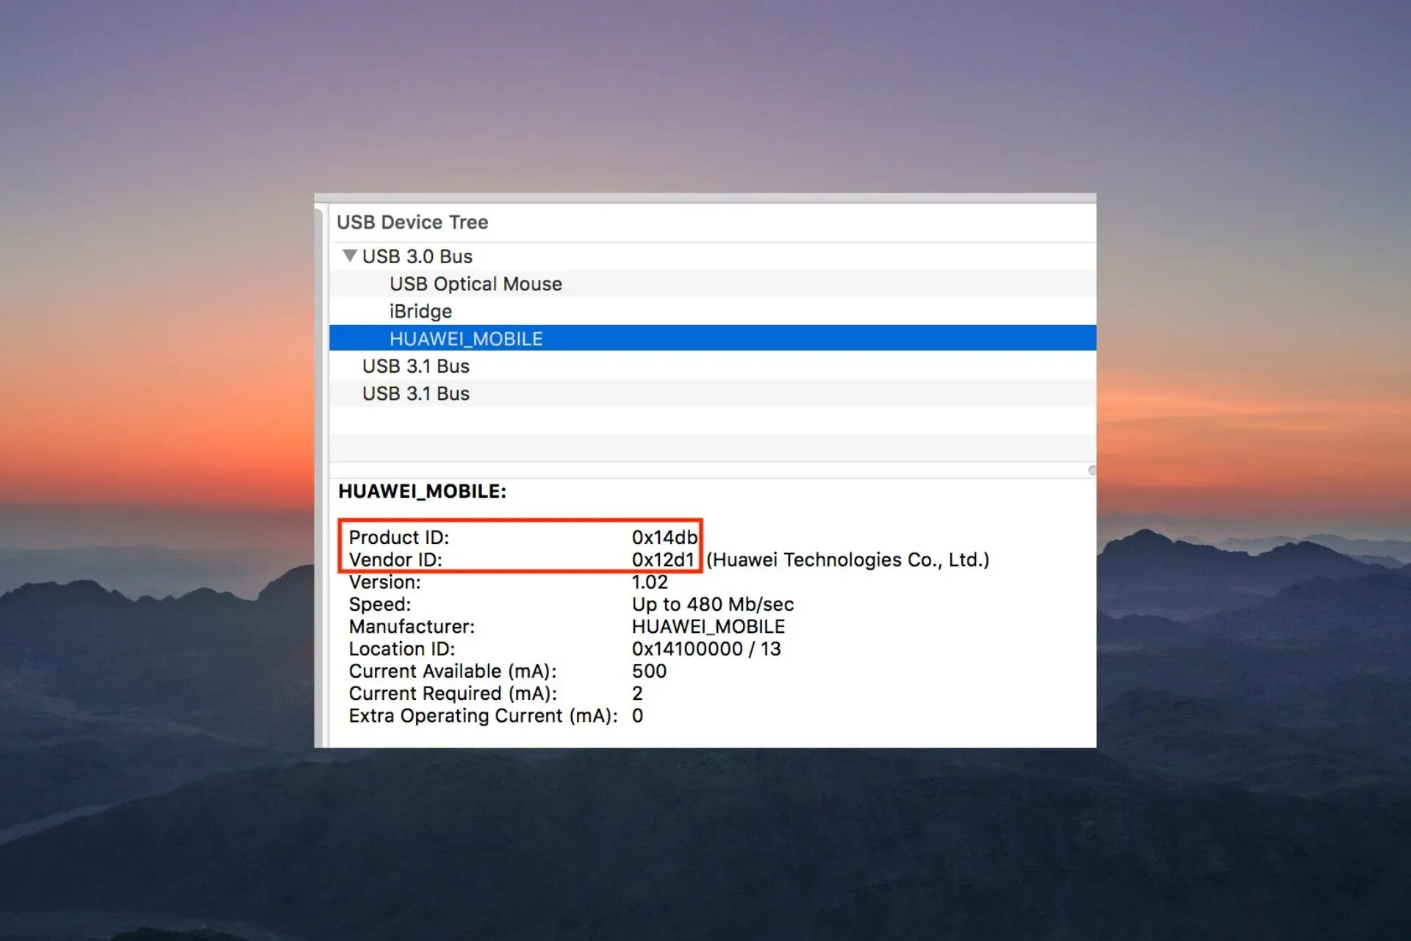Expand the second USB 3.1 Bus entry
Image resolution: width=1411 pixels, height=941 pixels.
415,393
